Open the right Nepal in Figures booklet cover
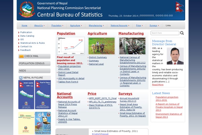The height and width of the screenshot is (135, 202). coord(43,94)
